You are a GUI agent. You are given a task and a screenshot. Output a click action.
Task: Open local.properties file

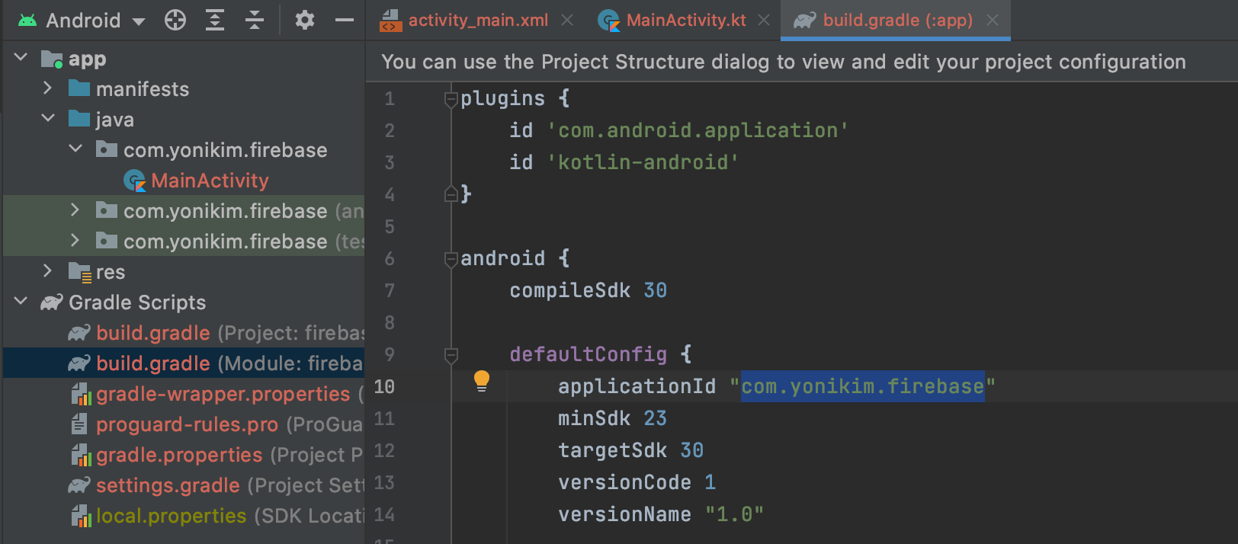click(172, 516)
